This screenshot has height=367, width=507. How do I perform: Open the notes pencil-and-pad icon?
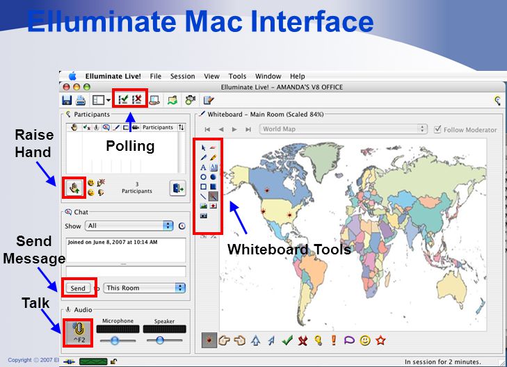tap(209, 100)
